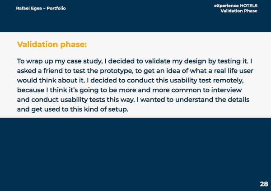Screen dimensions: 271x191
Task: Select the top-right "Validation Phase" subtitle
Action: tap(238, 11)
